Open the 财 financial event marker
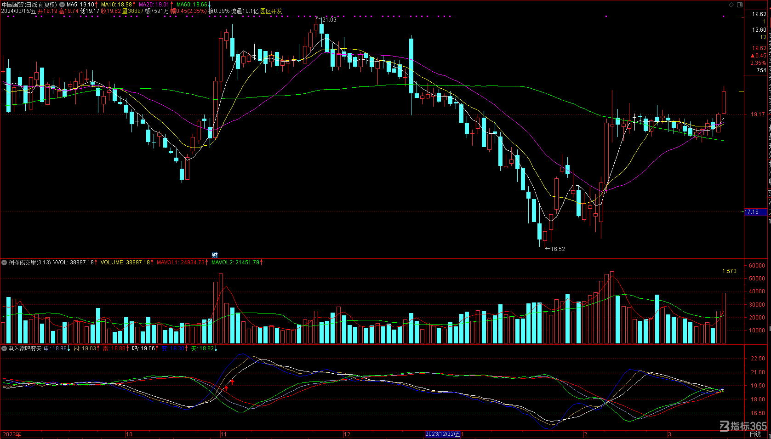771x439 pixels. coord(215,255)
